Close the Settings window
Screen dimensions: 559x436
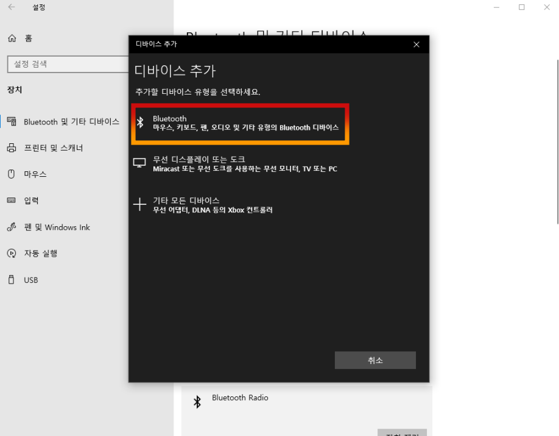click(x=547, y=7)
